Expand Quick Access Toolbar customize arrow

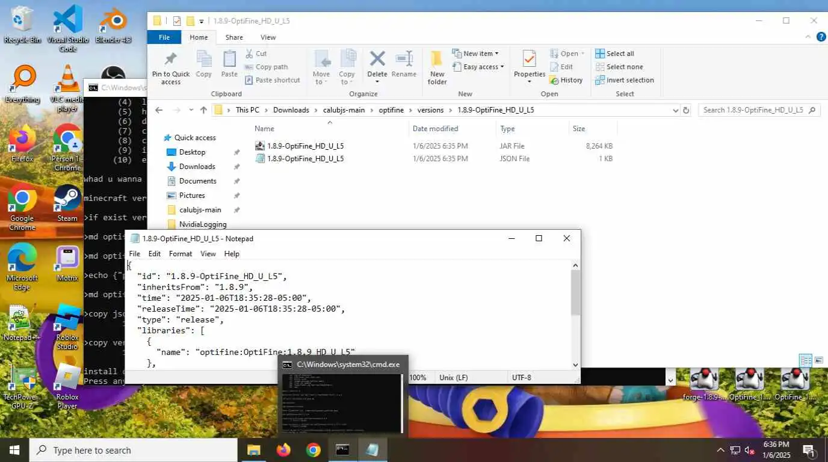pos(202,21)
